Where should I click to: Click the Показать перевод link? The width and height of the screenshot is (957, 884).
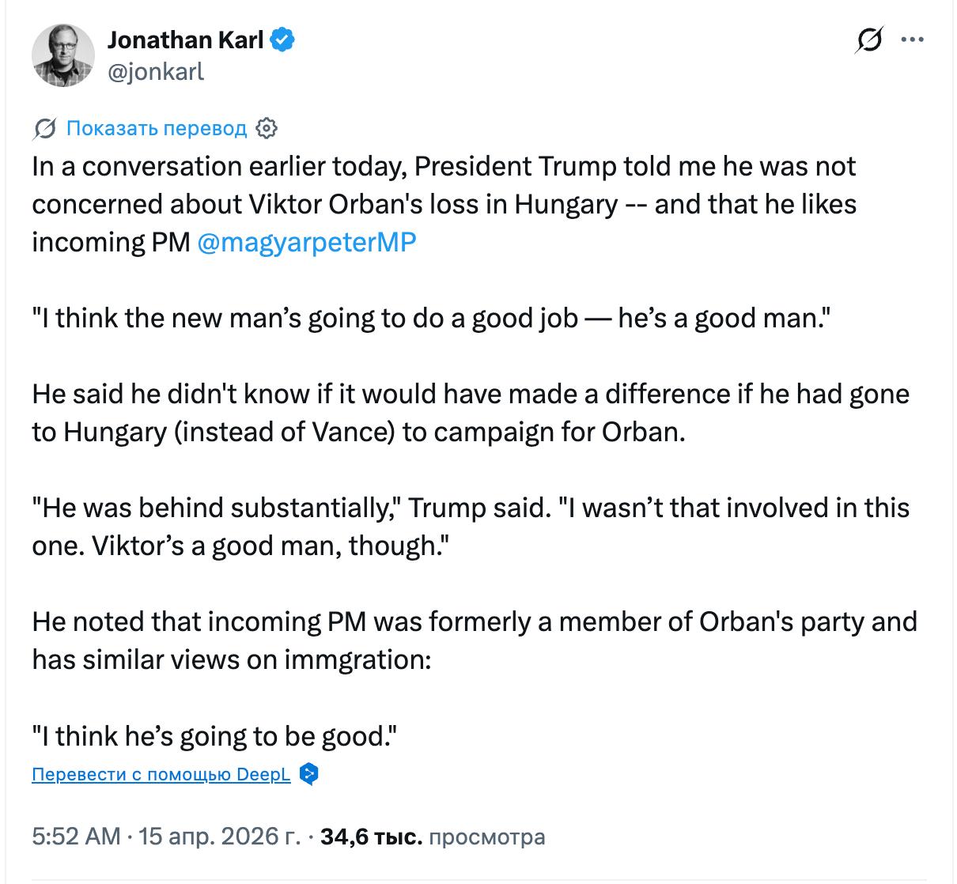156,128
